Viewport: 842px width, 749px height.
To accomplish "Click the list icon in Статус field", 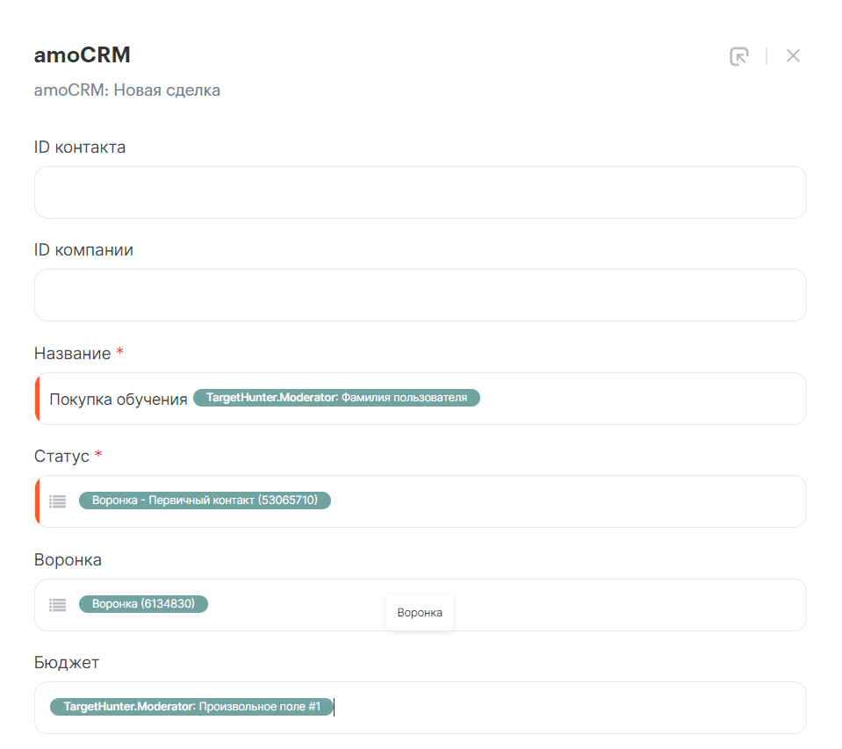I will click(x=58, y=501).
